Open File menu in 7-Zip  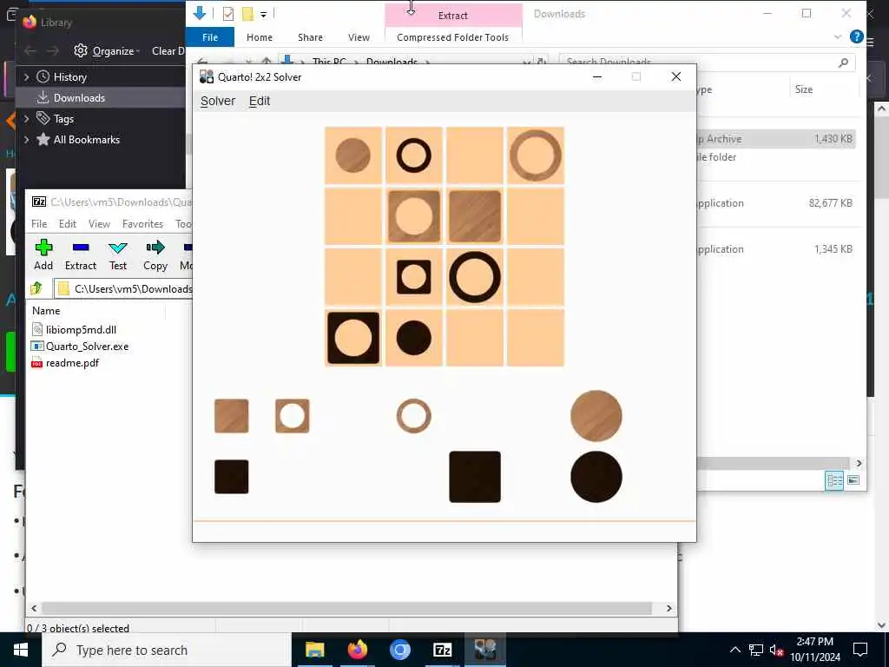(x=39, y=224)
